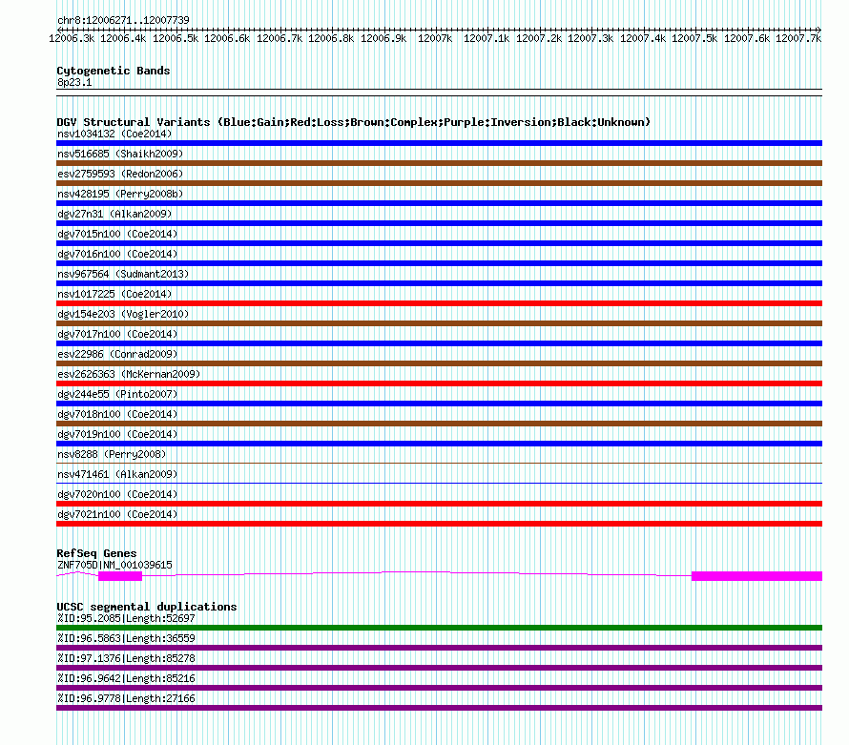Select the small left magenta ZNF705D exon
Viewport: 849px width, 745px height.
120,576
